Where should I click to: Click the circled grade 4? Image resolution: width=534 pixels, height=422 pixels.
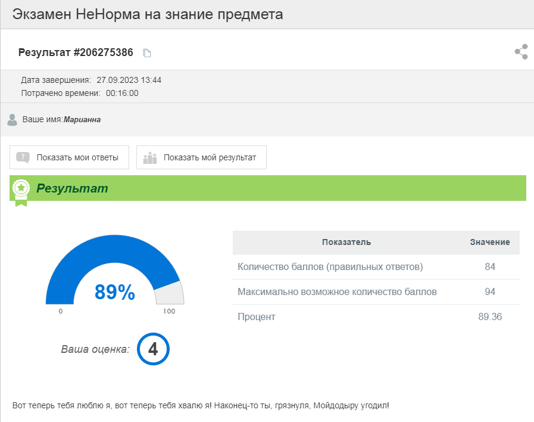154,349
